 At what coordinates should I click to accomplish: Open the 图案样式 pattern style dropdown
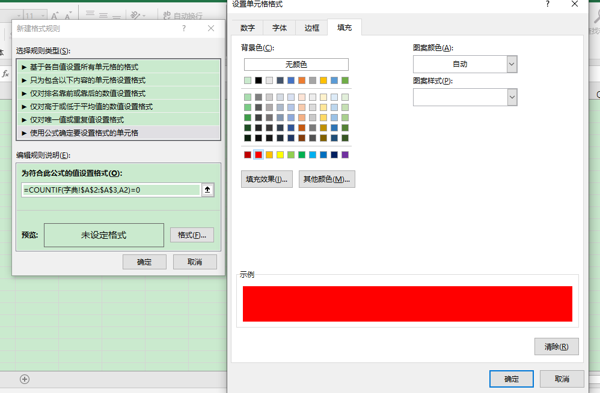click(512, 97)
